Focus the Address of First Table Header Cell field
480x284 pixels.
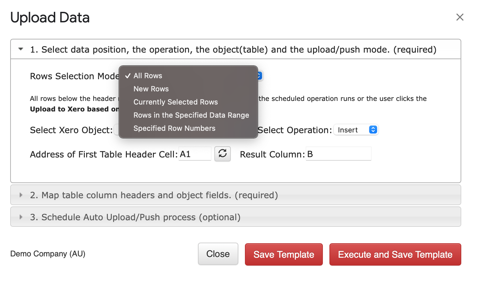point(195,154)
